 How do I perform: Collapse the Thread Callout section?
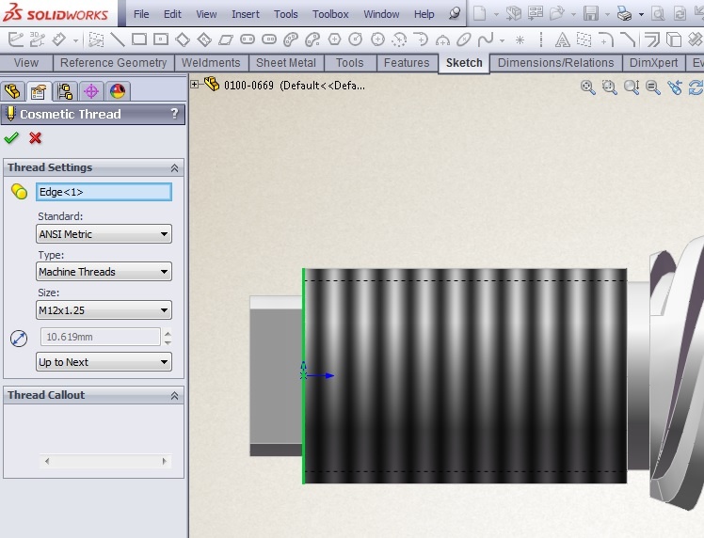pos(174,395)
